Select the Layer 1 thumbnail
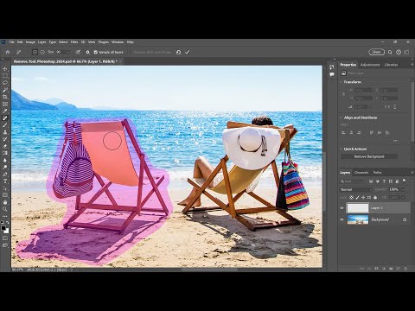Screen dimensions: 415x311 coord(358,208)
